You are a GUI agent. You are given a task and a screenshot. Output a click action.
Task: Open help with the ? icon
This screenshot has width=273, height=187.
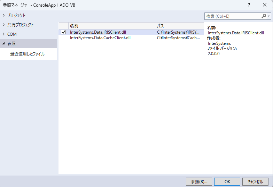tap(249, 5)
